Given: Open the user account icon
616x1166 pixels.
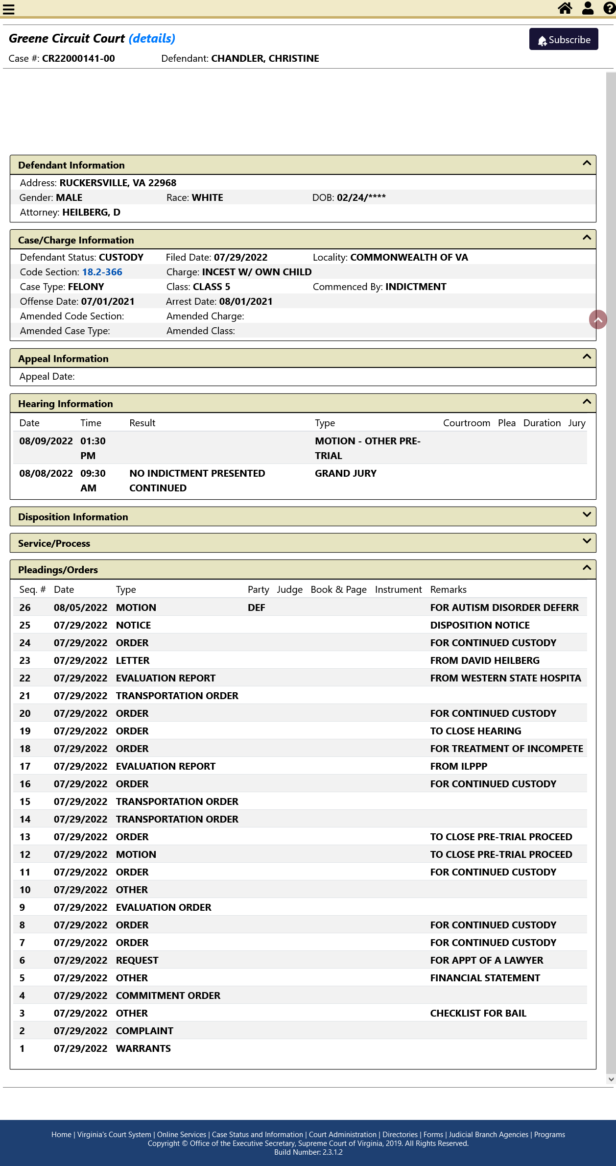Looking at the screenshot, I should point(588,8).
